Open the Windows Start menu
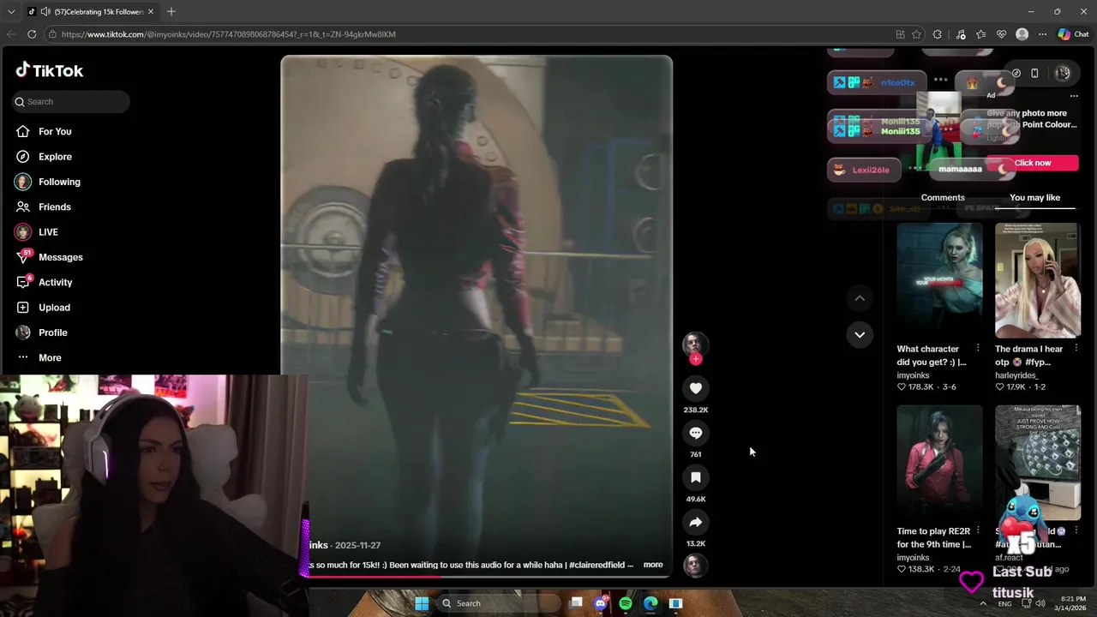The image size is (1097, 617). [422, 603]
